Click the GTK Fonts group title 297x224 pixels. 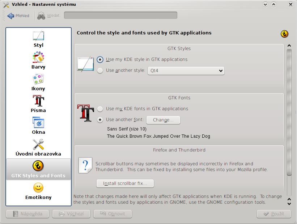pyautogui.click(x=179, y=98)
